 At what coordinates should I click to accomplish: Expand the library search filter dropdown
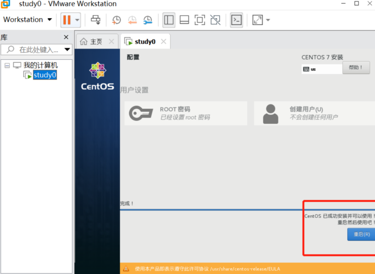click(x=67, y=50)
